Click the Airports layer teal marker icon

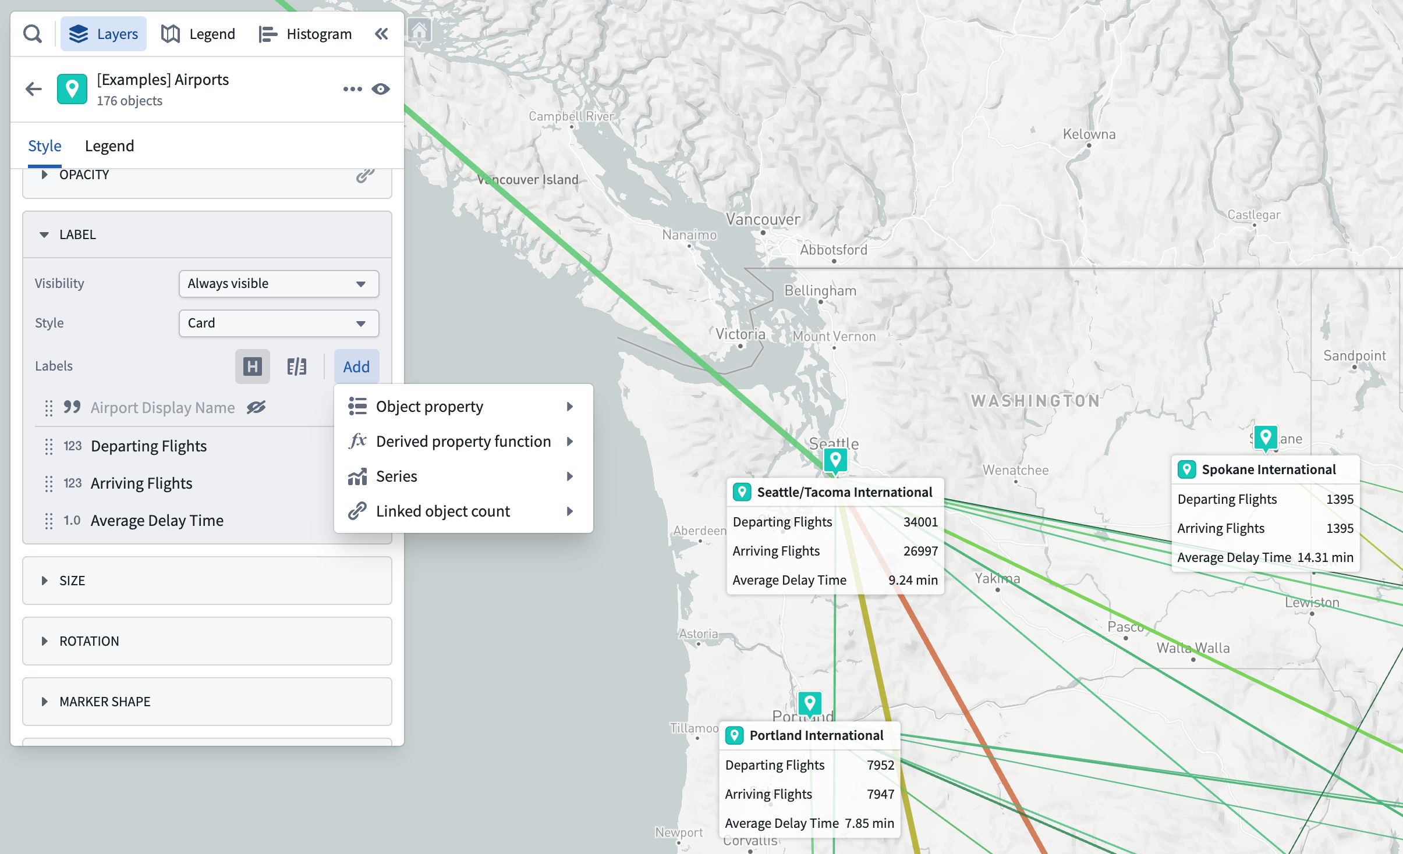72,89
